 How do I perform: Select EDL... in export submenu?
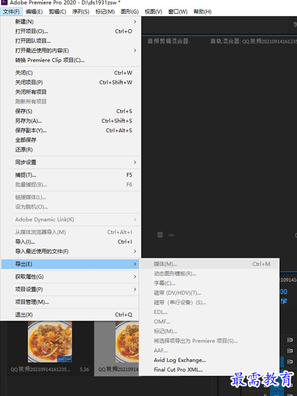(209, 312)
